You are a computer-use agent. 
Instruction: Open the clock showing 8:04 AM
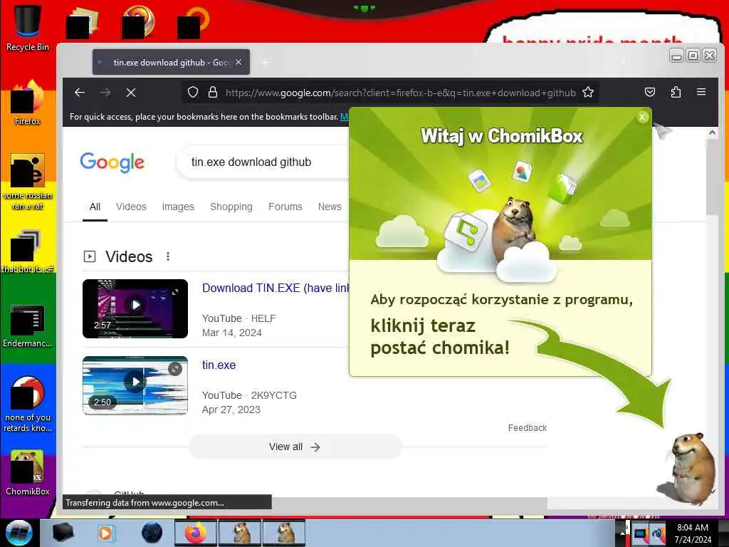click(693, 533)
